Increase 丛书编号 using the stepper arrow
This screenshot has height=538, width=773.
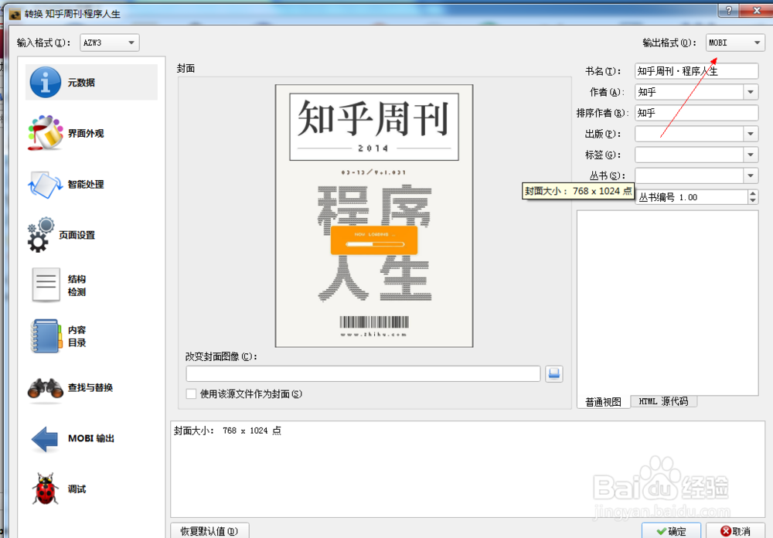[754, 192]
